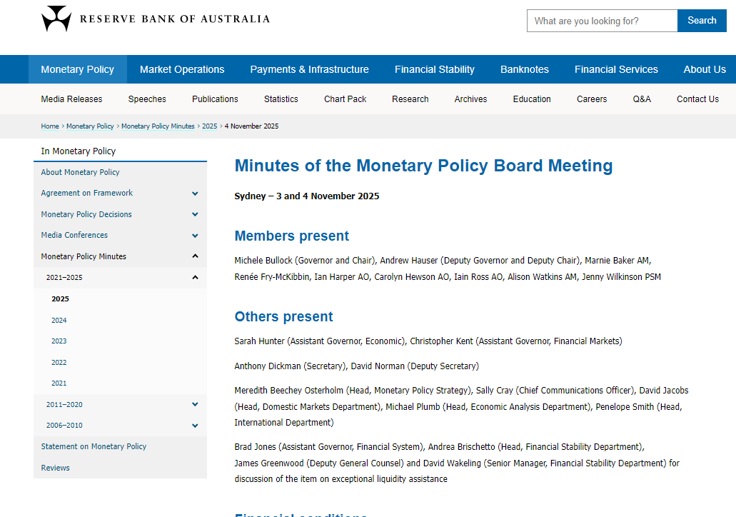The width and height of the screenshot is (736, 517).
Task: Select 2025 in the sidebar
Action: click(x=60, y=298)
